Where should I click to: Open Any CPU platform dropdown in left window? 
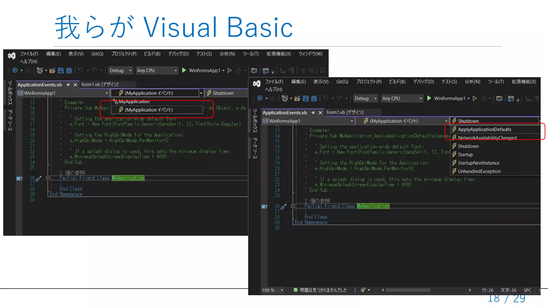(x=157, y=70)
